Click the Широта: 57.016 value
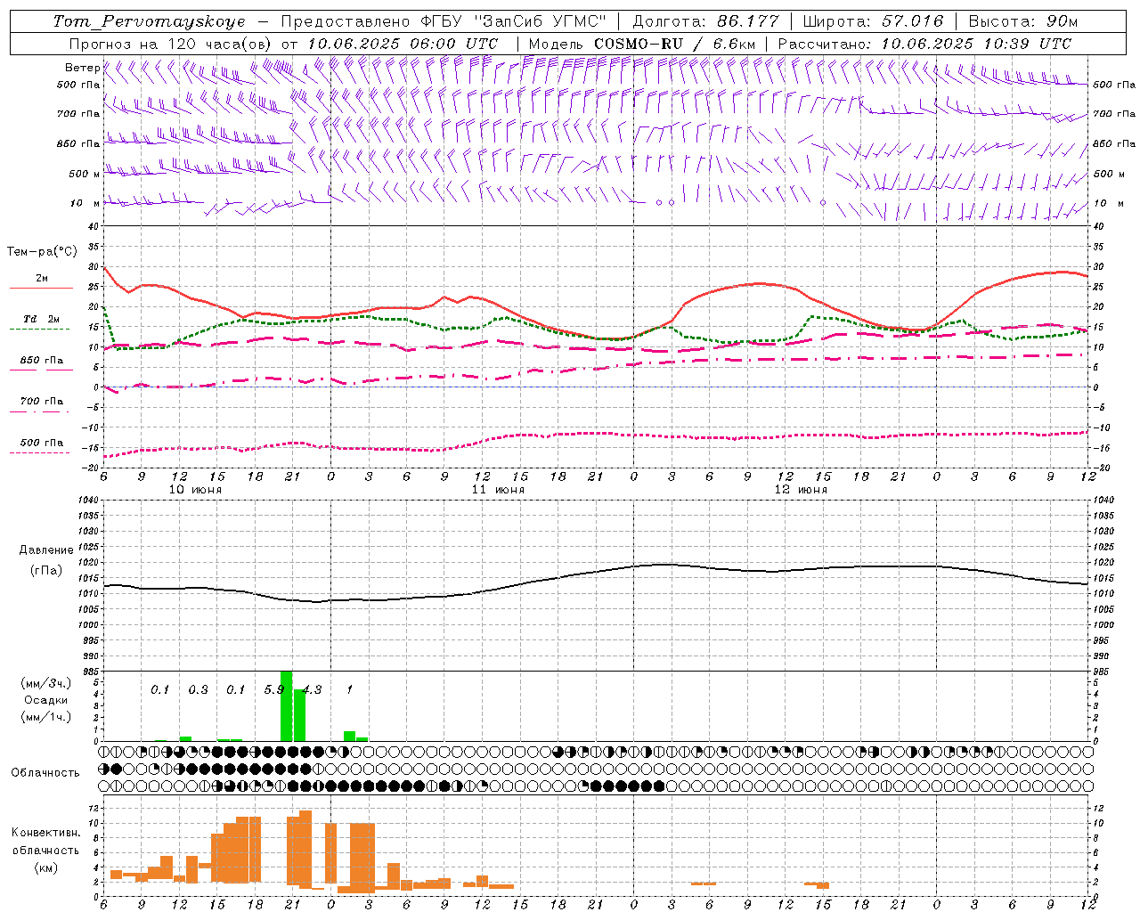Viewport: 1140px width, 912px height. click(873, 21)
